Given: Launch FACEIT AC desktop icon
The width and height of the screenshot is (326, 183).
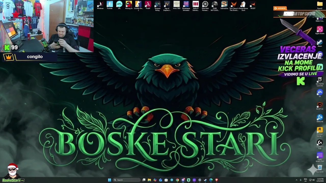Looking at the screenshot, I should (320, 106).
